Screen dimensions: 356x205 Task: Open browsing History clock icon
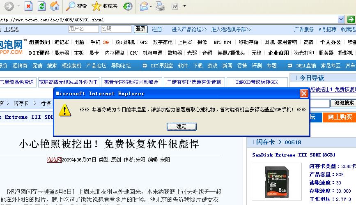(x=128, y=6)
